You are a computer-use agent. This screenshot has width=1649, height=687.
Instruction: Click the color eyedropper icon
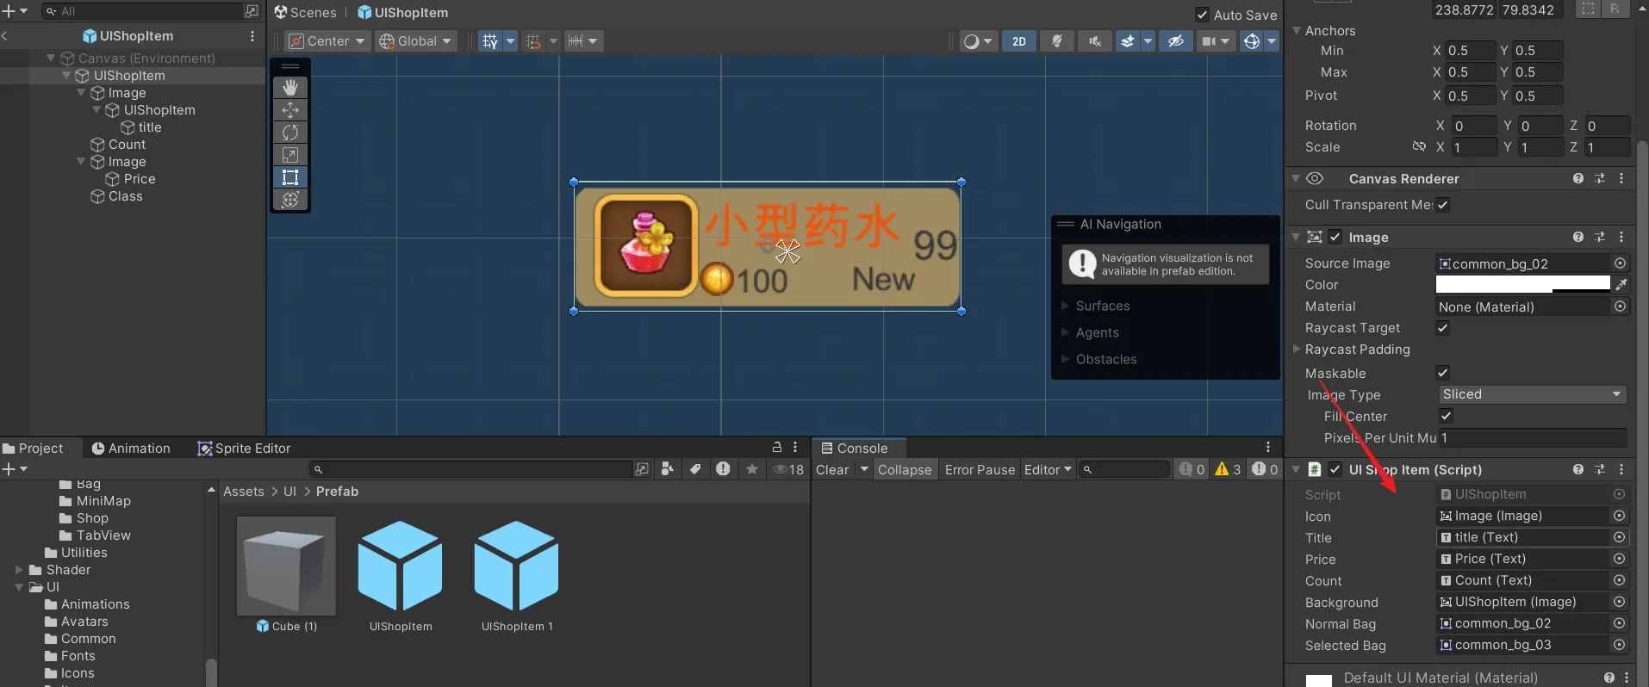1621,285
